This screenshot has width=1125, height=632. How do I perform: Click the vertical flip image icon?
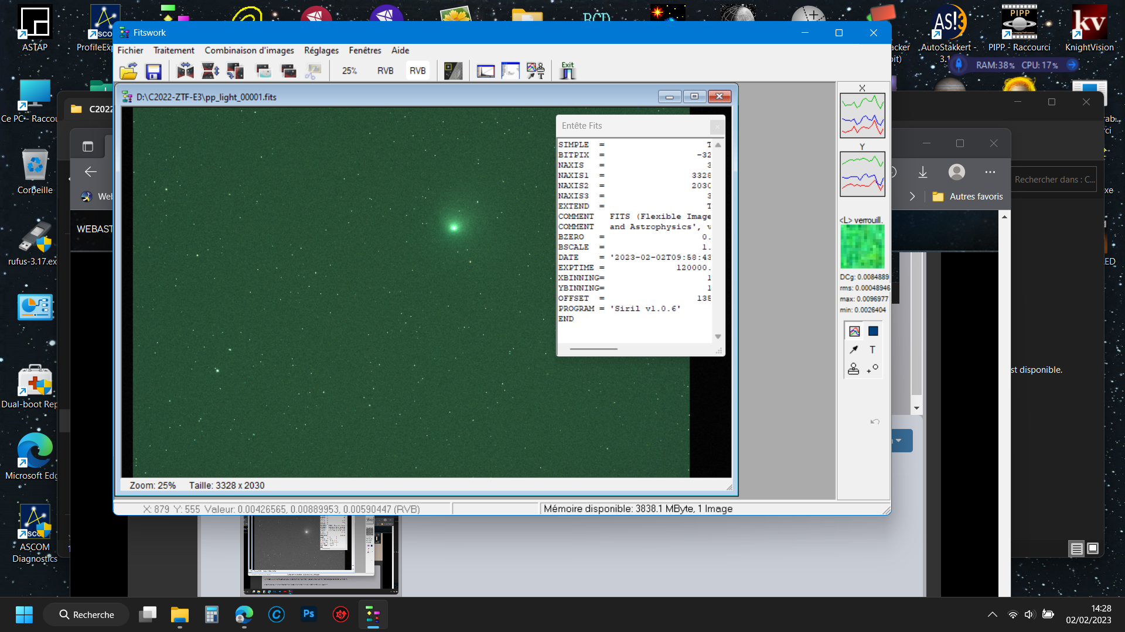210,71
